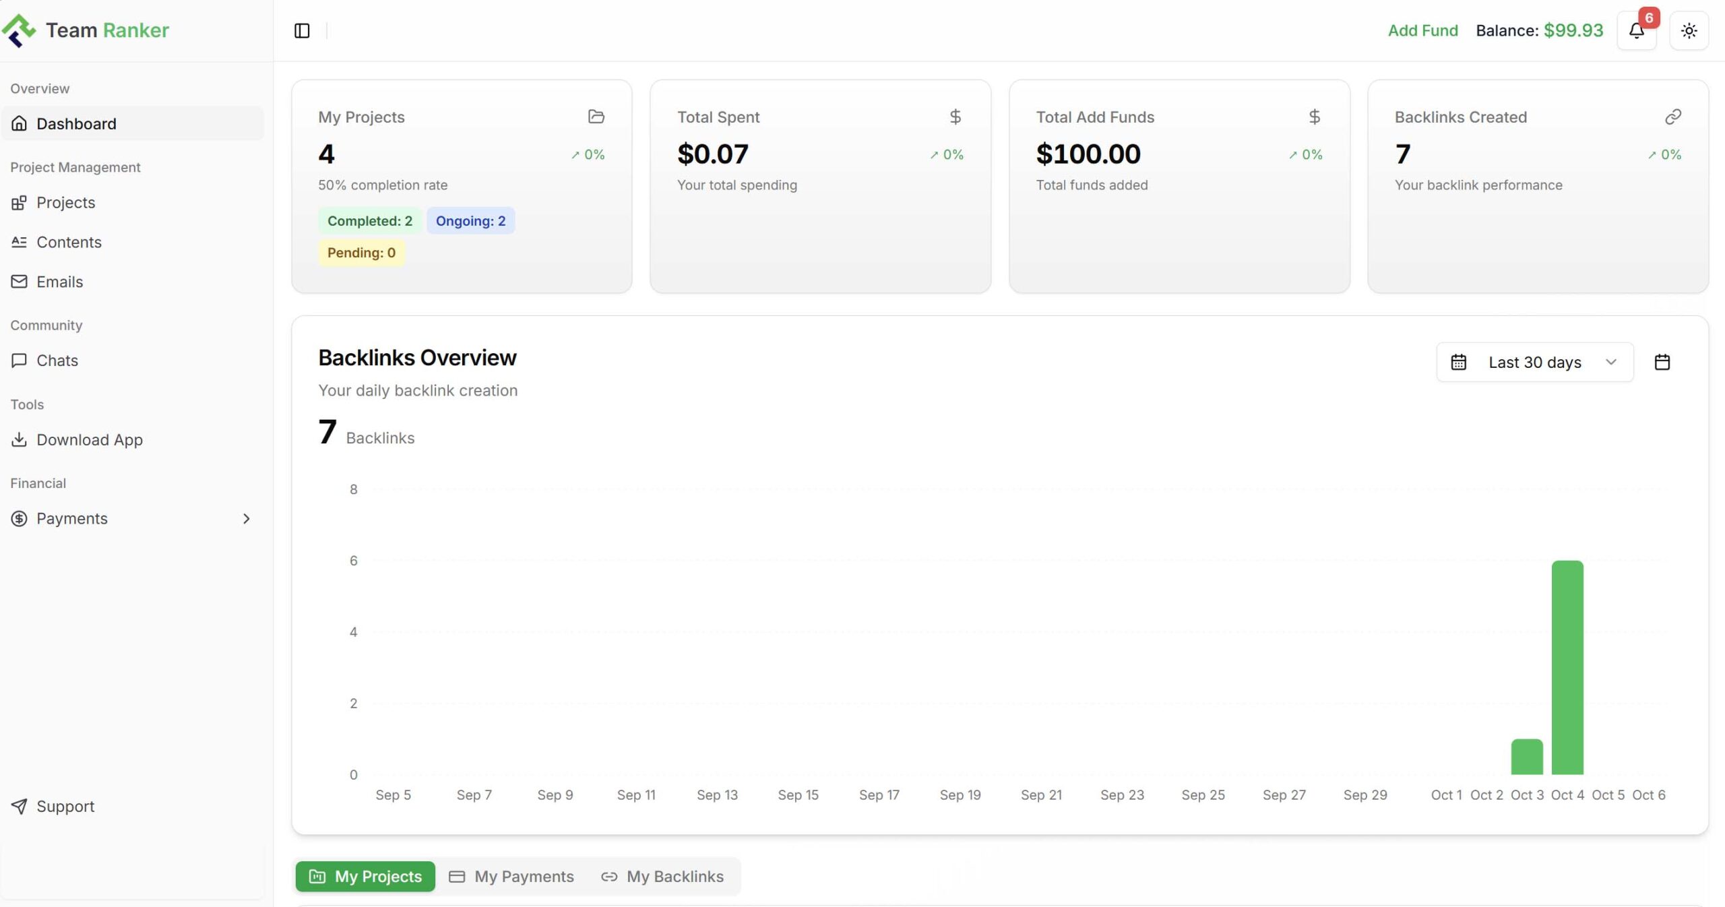Open Chats in Community section
1725x907 pixels.
coord(57,361)
